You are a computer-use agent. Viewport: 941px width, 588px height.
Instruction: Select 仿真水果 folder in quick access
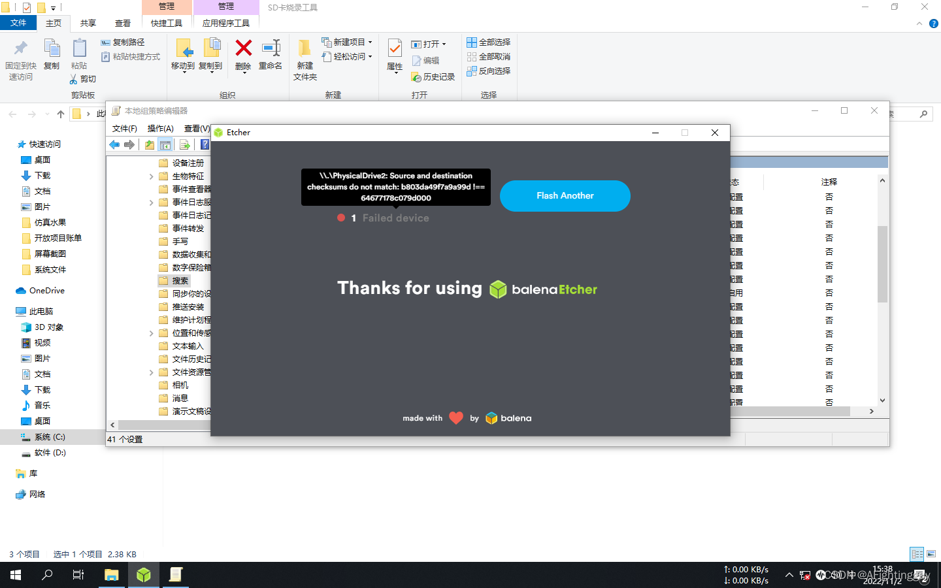tap(43, 223)
